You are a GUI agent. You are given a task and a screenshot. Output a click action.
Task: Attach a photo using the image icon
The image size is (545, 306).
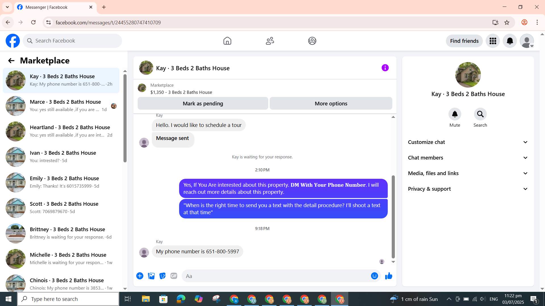pyautogui.click(x=151, y=276)
